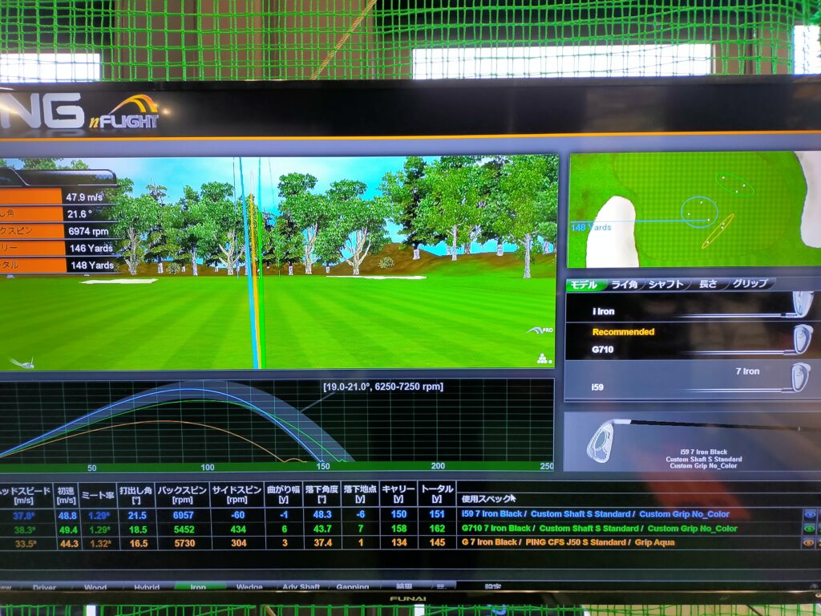The height and width of the screenshot is (616, 821).
Task: Switch to the 長さ tab
Action: pyautogui.click(x=709, y=283)
